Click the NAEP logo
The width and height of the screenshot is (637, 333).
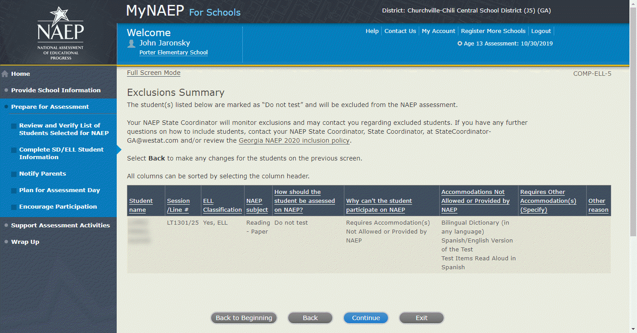[60, 33]
